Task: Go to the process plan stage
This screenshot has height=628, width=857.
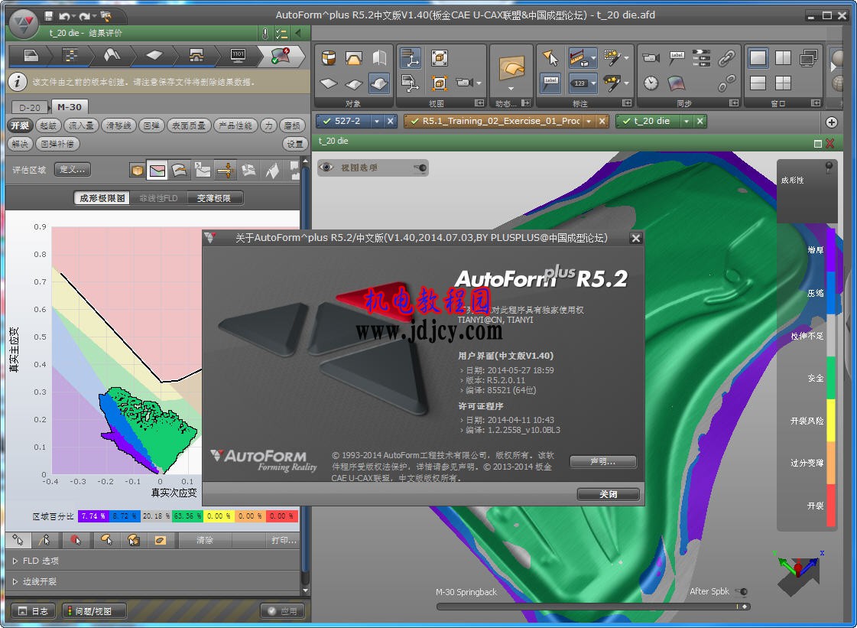Action: (70, 56)
